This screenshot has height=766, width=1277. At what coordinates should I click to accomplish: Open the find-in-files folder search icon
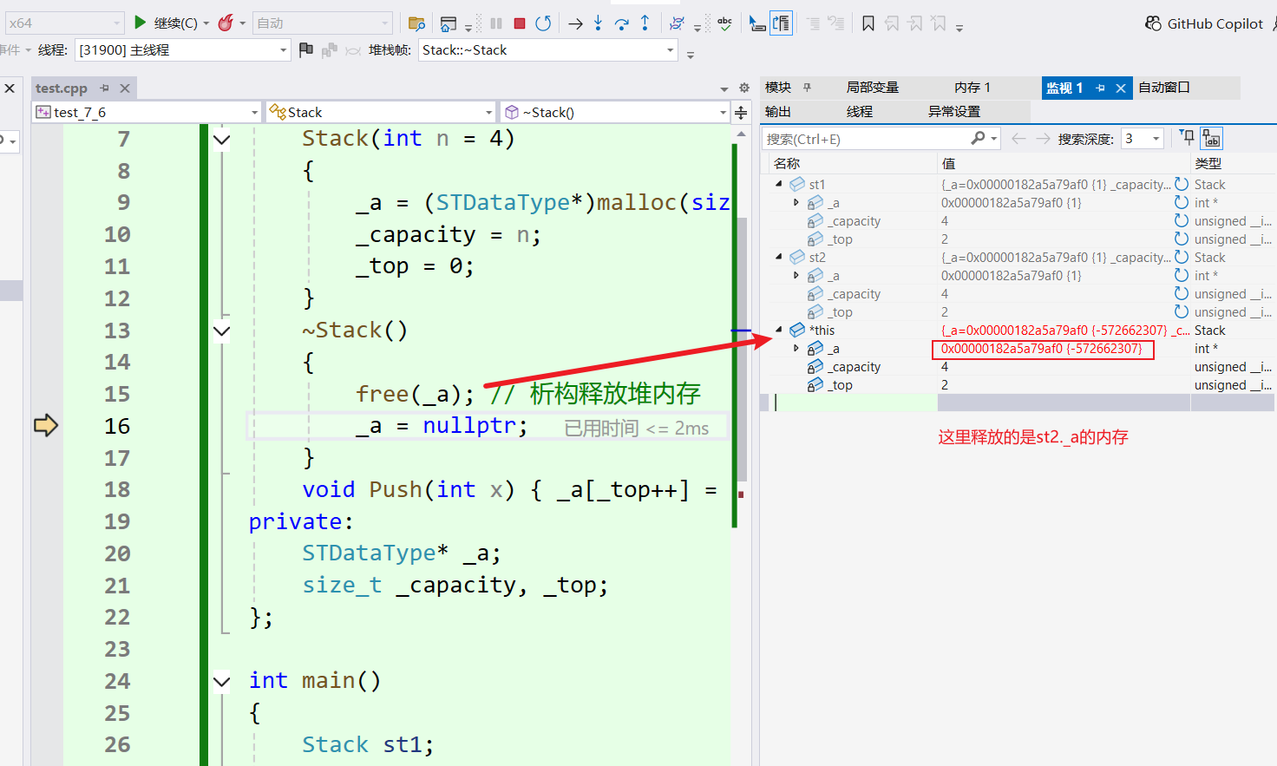point(416,23)
